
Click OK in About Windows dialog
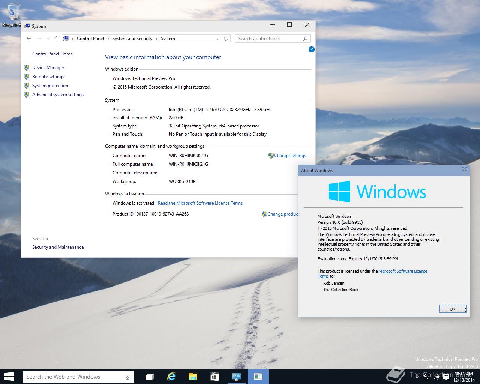click(x=452, y=309)
